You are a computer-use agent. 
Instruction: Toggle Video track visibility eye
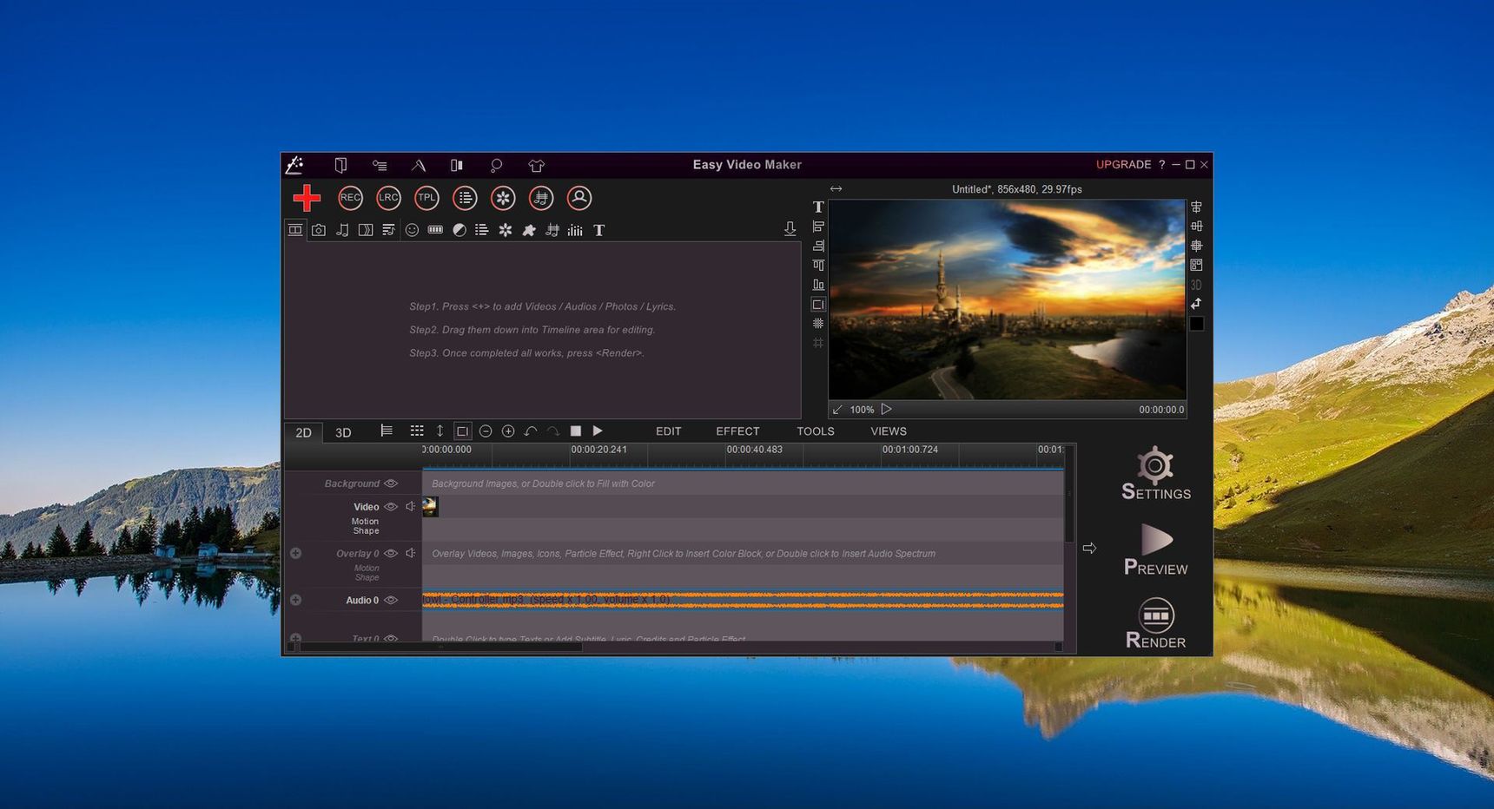tap(391, 507)
